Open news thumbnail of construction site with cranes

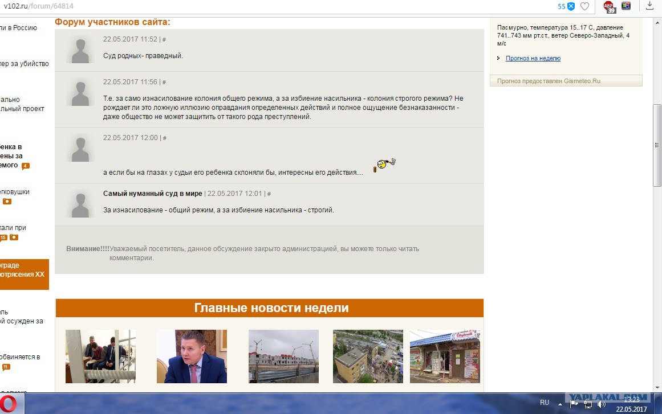284,356
